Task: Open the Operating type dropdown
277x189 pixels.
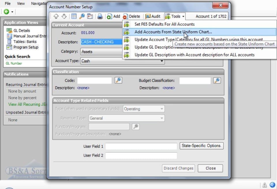Action: [144, 109]
